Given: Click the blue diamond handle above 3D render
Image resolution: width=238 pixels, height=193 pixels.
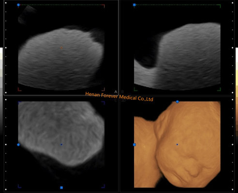Looking at the screenshot, I should click(x=177, y=102).
